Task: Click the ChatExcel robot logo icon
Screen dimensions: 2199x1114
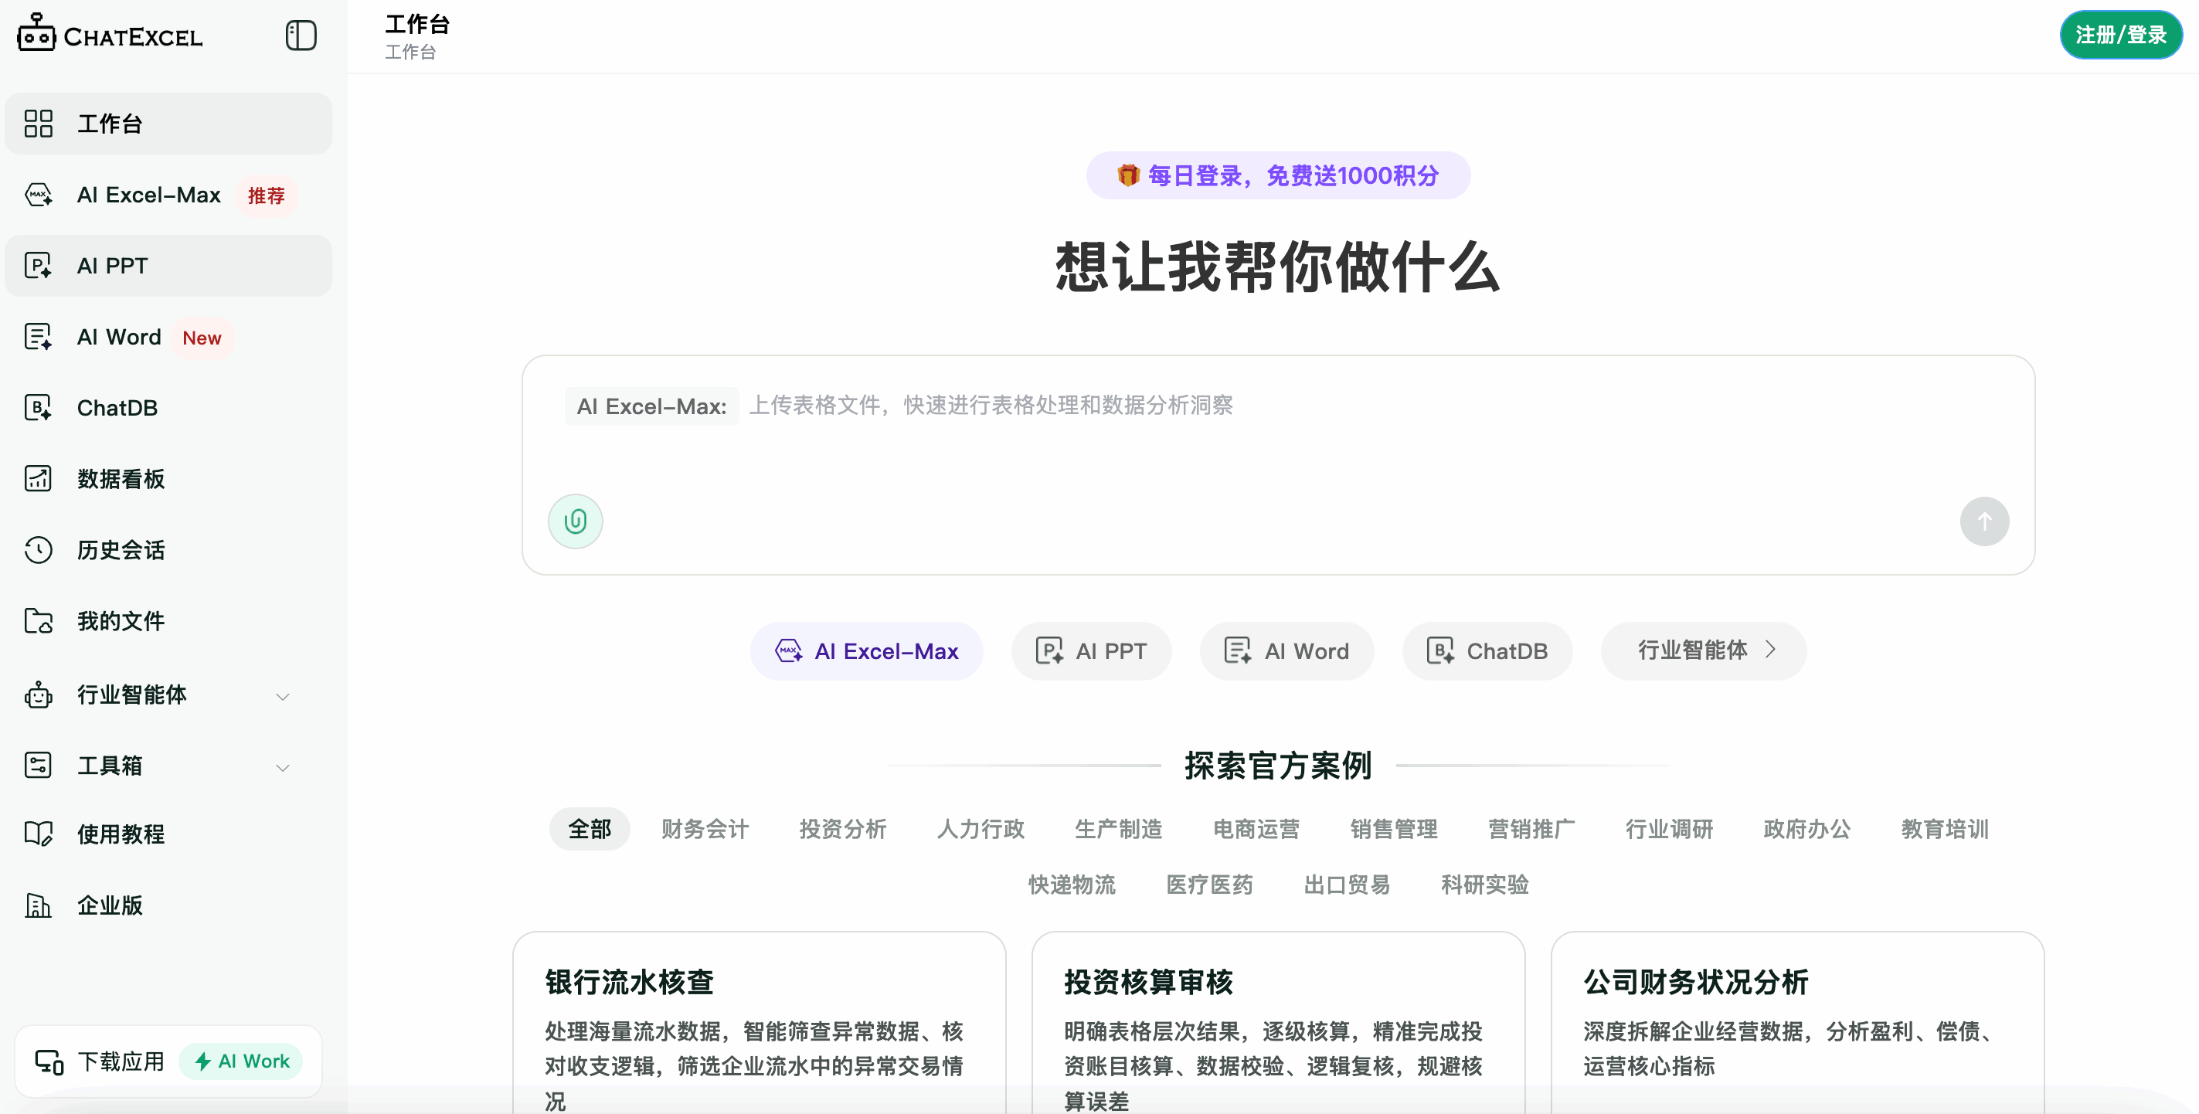Action: point(36,33)
